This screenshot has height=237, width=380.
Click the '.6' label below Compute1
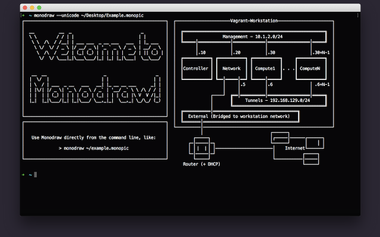[x=270, y=84]
